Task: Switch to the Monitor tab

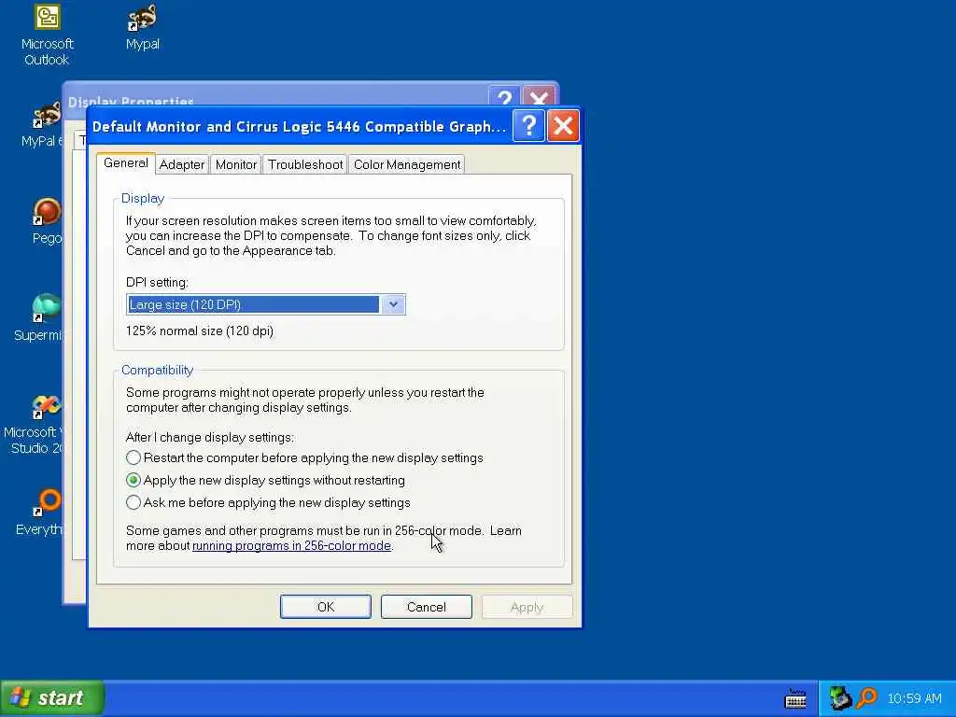Action: point(236,164)
